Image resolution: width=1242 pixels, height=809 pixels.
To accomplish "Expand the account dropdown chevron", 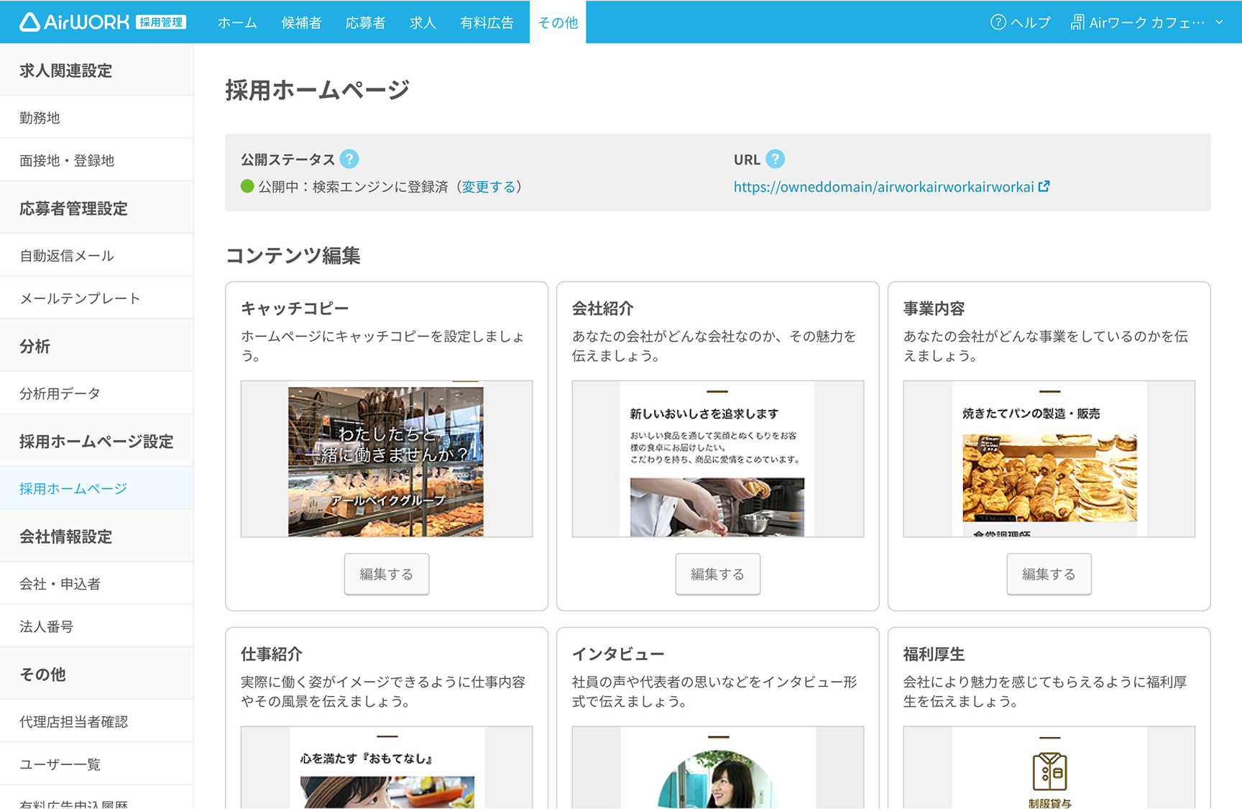I will click(1219, 22).
